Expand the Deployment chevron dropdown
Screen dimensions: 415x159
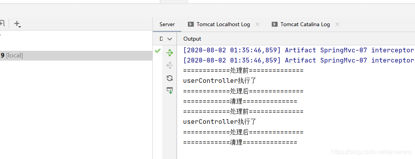click(x=170, y=39)
